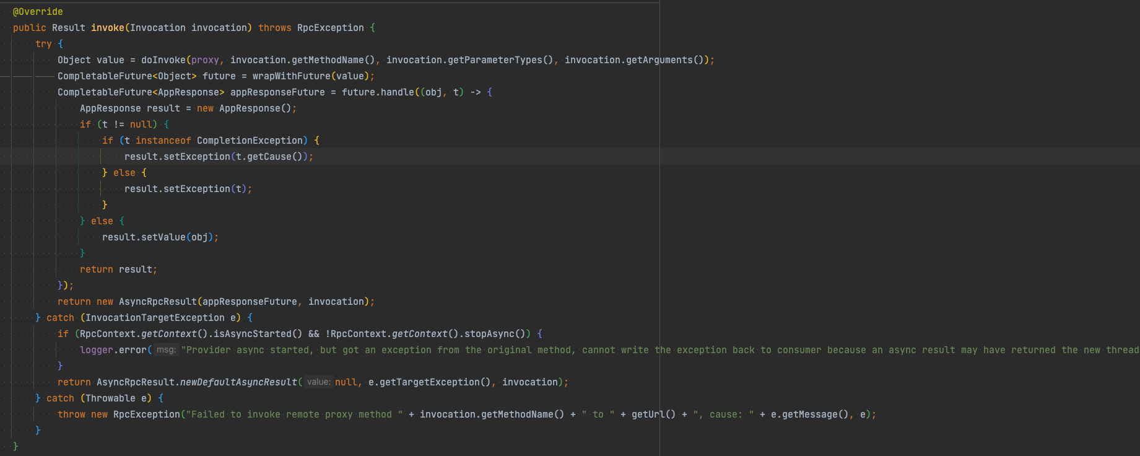Click CompletableFuture<Object> type declaration
The image size is (1140, 456).
pos(127,76)
